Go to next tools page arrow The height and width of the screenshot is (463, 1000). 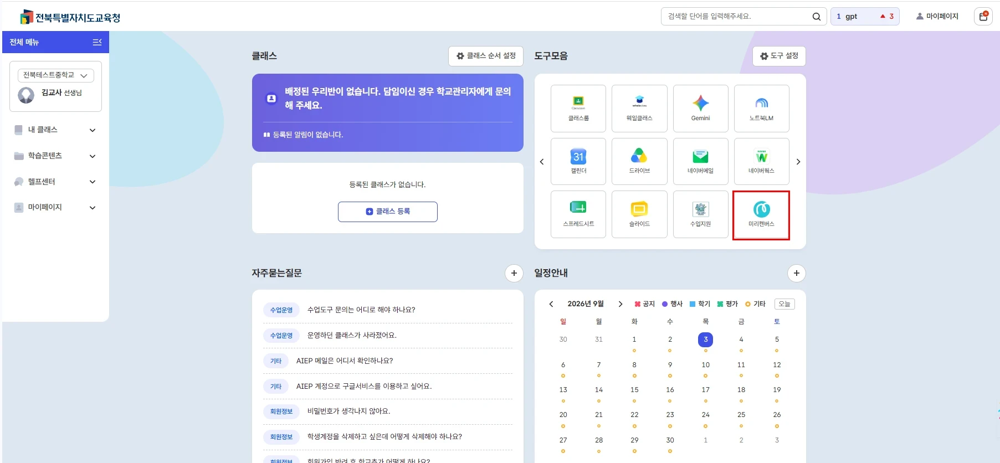point(798,162)
